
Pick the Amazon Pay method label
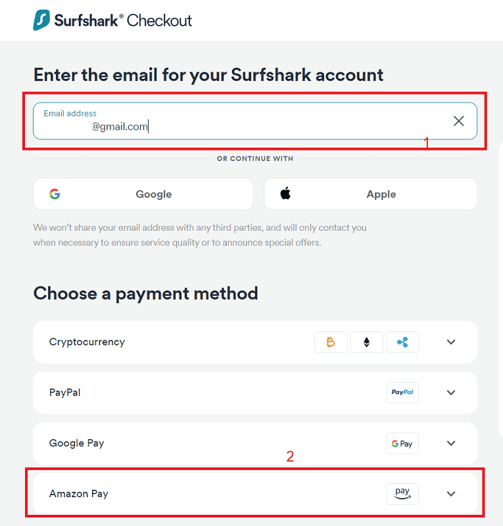click(79, 494)
